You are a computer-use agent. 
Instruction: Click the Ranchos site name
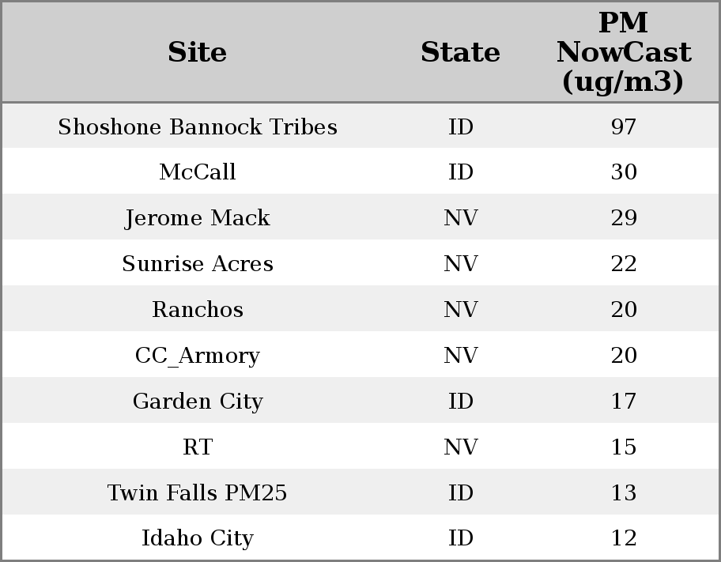198,310
